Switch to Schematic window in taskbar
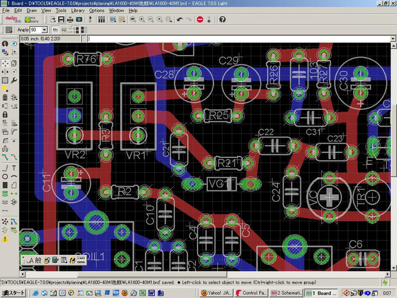Screen dimensions: 397x298 point(285,293)
